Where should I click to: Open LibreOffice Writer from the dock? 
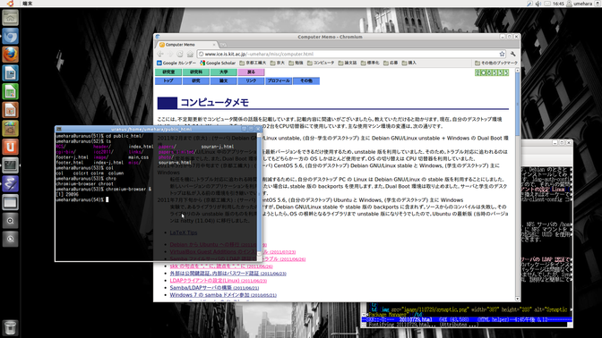coord(11,73)
